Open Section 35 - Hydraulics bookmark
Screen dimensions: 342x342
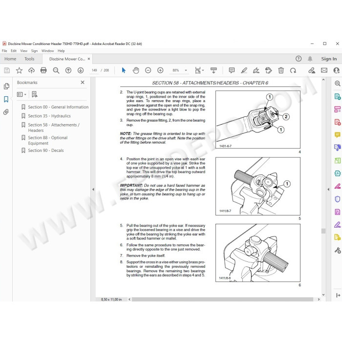49,116
